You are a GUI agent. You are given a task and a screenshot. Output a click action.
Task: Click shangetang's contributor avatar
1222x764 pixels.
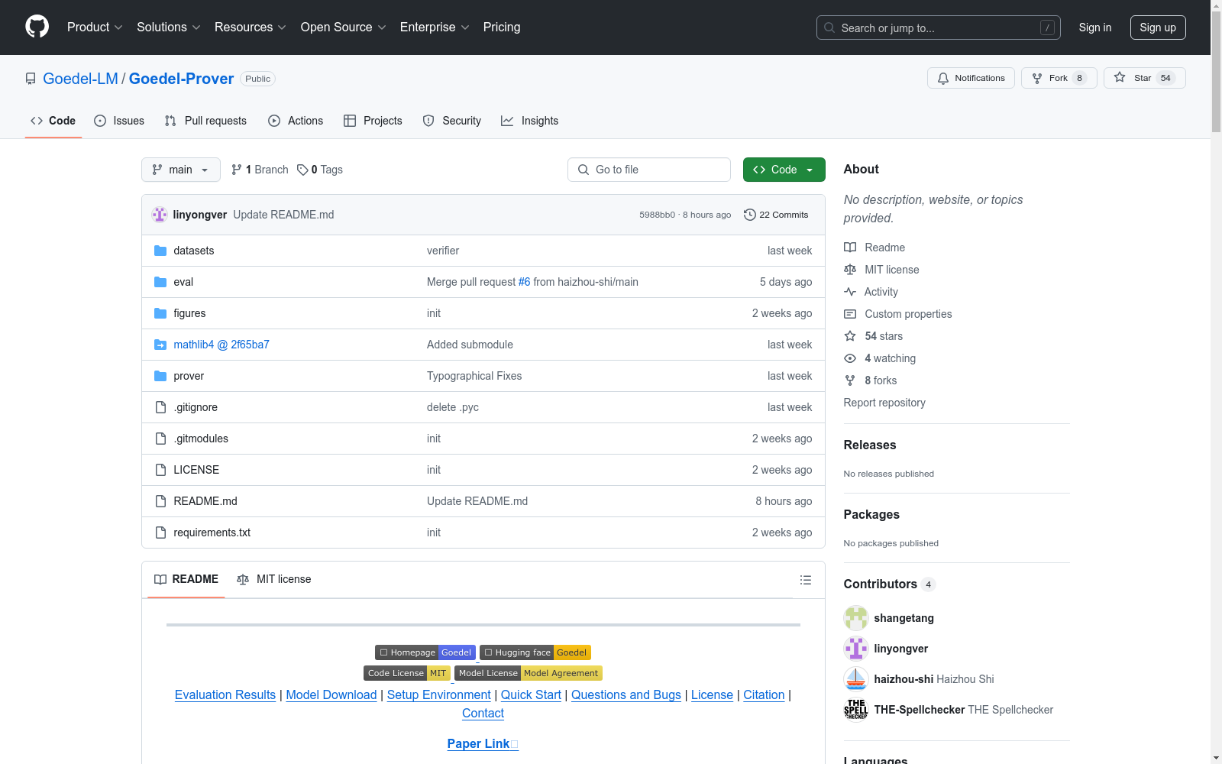856,618
